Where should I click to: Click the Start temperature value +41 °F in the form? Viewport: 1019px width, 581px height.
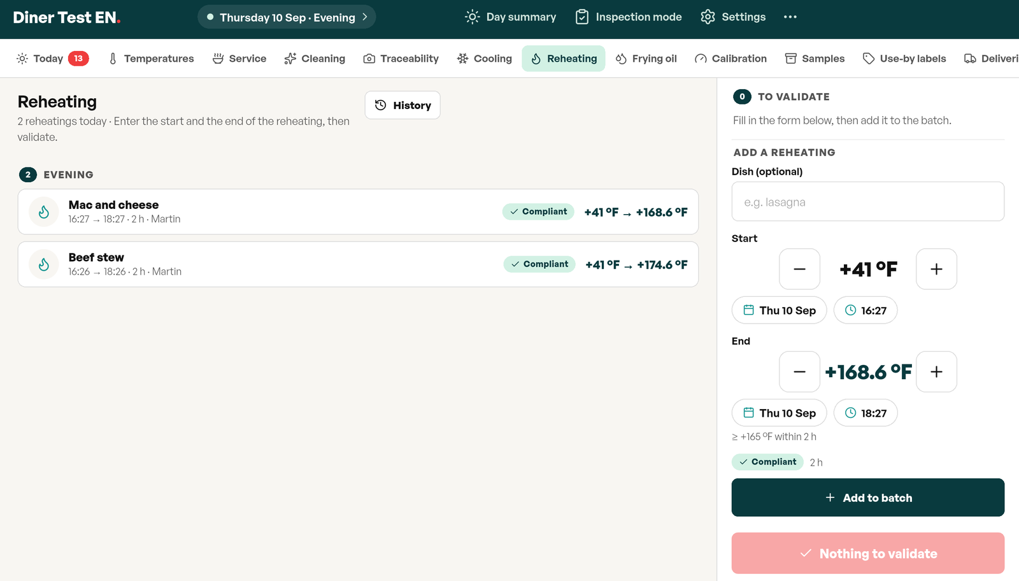[868, 269]
